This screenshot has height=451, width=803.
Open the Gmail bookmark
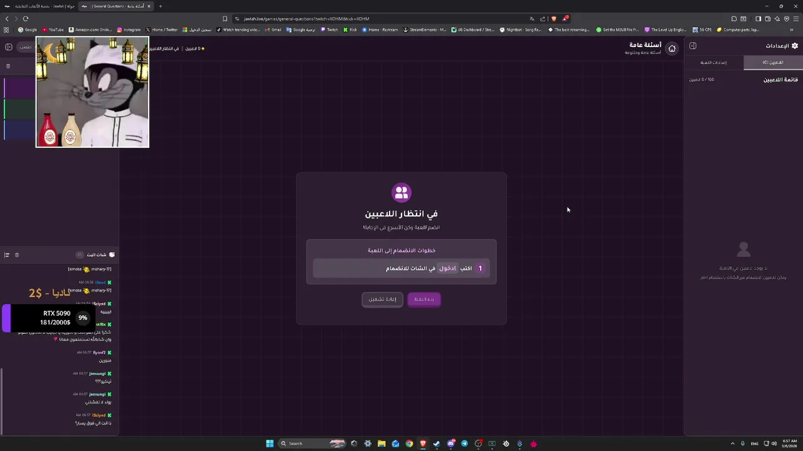273,29
